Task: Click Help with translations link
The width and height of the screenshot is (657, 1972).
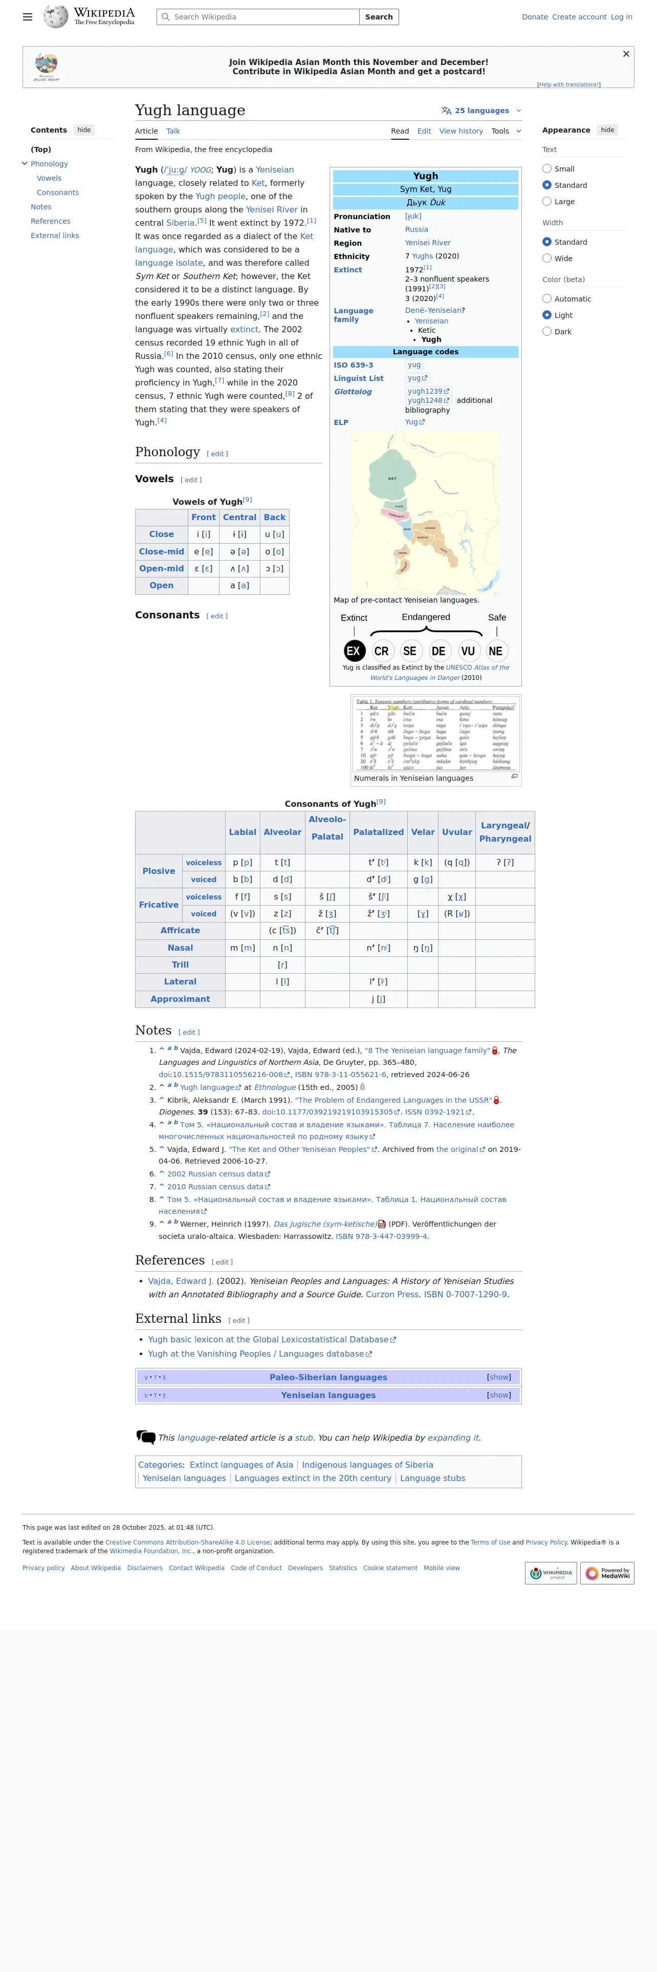Action: tap(569, 85)
